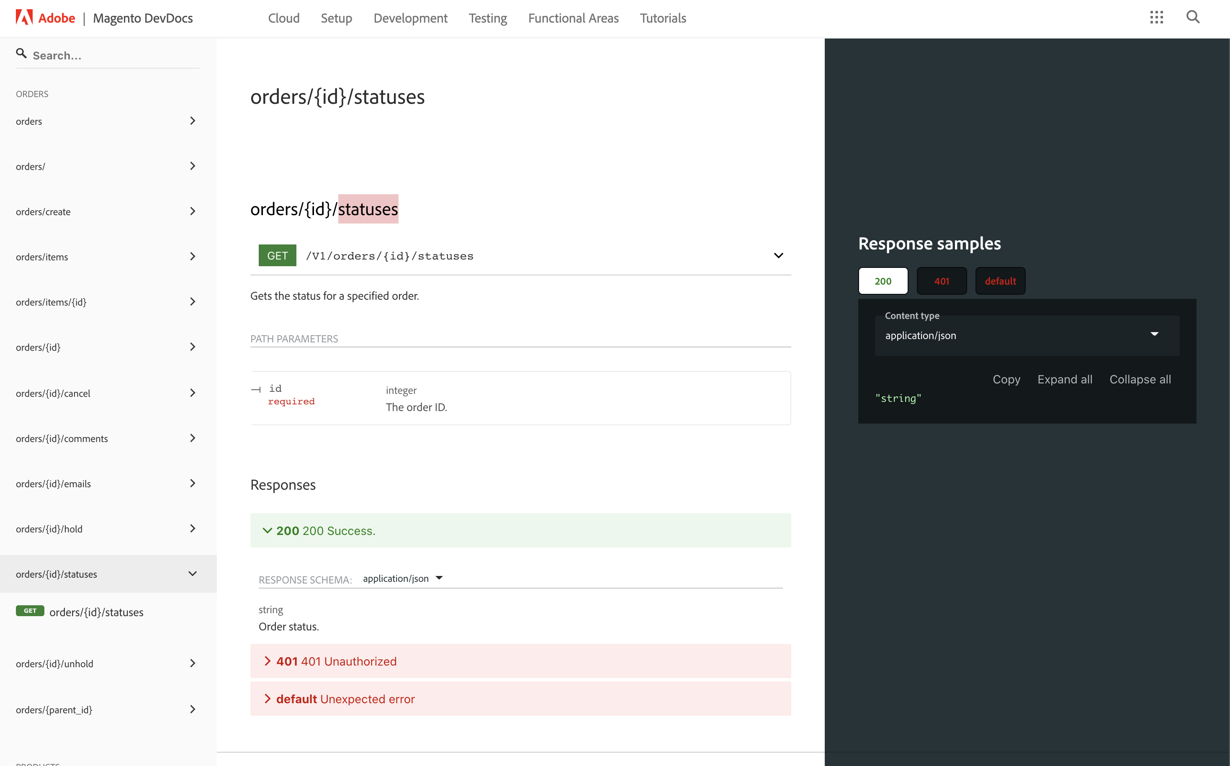The height and width of the screenshot is (766, 1230).
Task: Open orders/{id}/hold in the sidebar
Action: click(49, 528)
